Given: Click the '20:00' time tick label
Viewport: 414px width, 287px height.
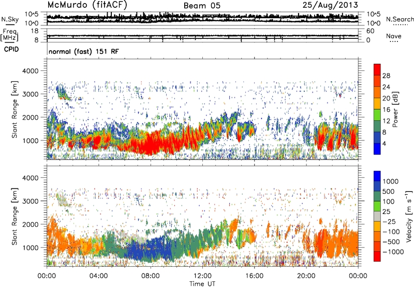Looking at the screenshot, I should (x=306, y=276).
